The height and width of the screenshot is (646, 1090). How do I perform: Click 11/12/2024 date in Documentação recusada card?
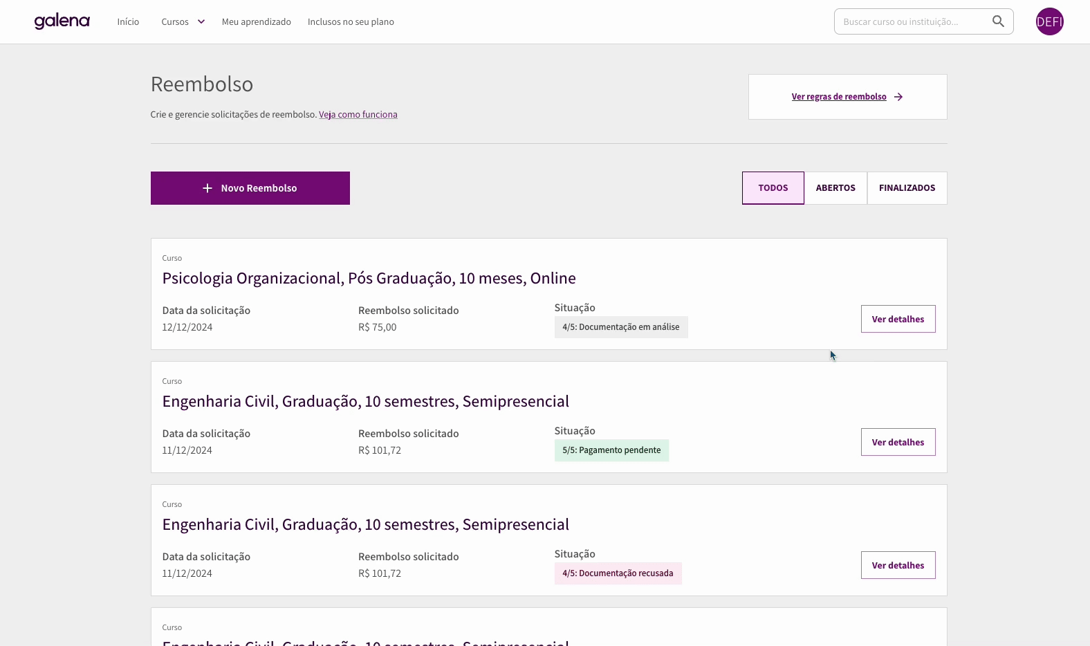(x=187, y=573)
